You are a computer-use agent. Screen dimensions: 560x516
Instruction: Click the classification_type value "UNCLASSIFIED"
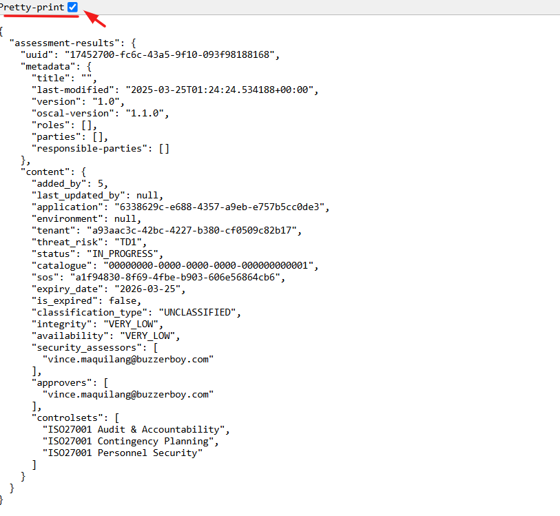200,312
